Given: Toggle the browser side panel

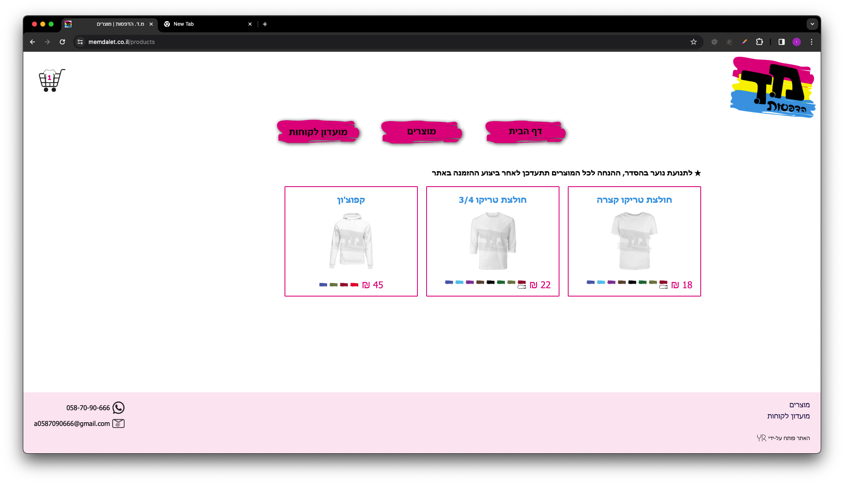Looking at the screenshot, I should 782,42.
